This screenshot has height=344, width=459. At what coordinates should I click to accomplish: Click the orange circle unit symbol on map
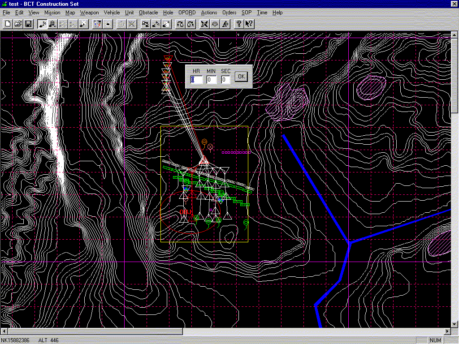tap(204, 142)
